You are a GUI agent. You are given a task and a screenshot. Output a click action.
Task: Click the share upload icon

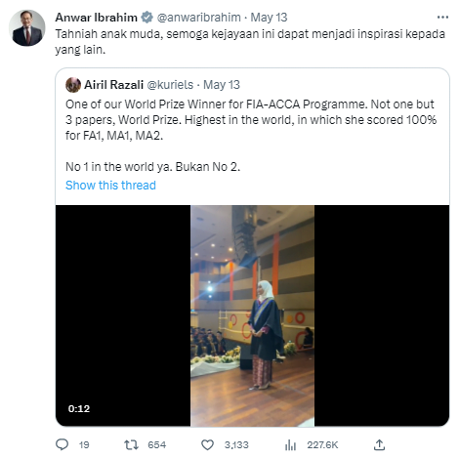[379, 444]
